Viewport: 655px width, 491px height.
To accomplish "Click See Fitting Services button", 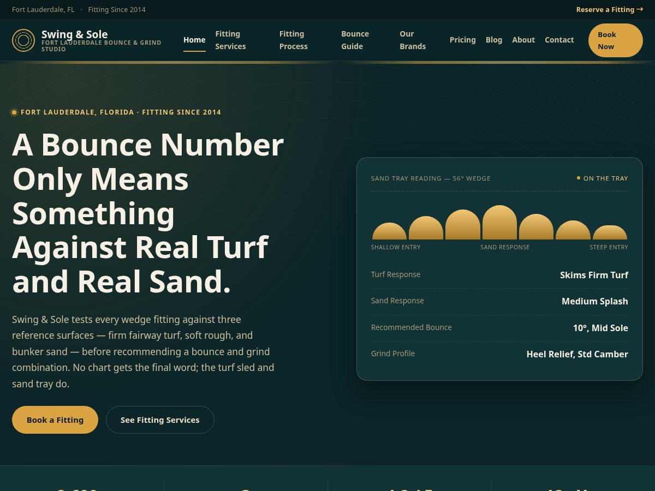I will pos(160,420).
